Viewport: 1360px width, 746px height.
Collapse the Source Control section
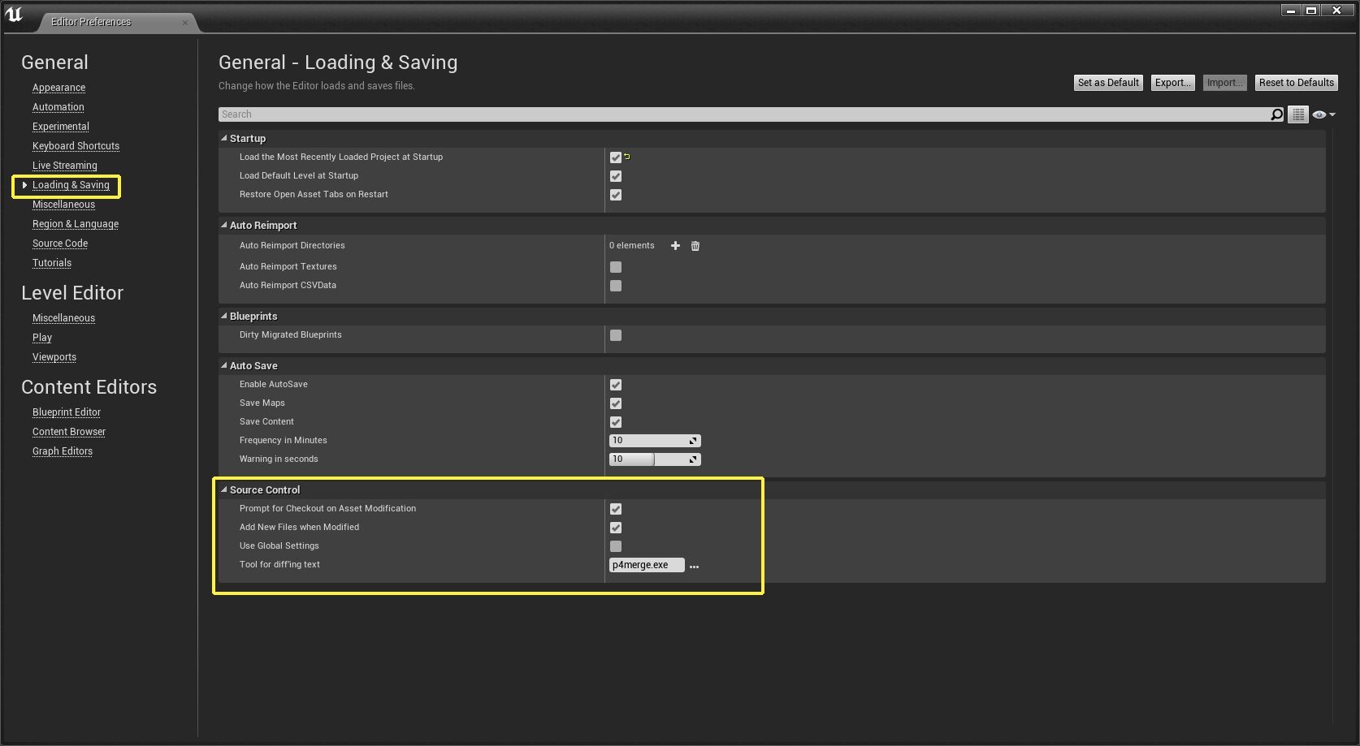[224, 489]
